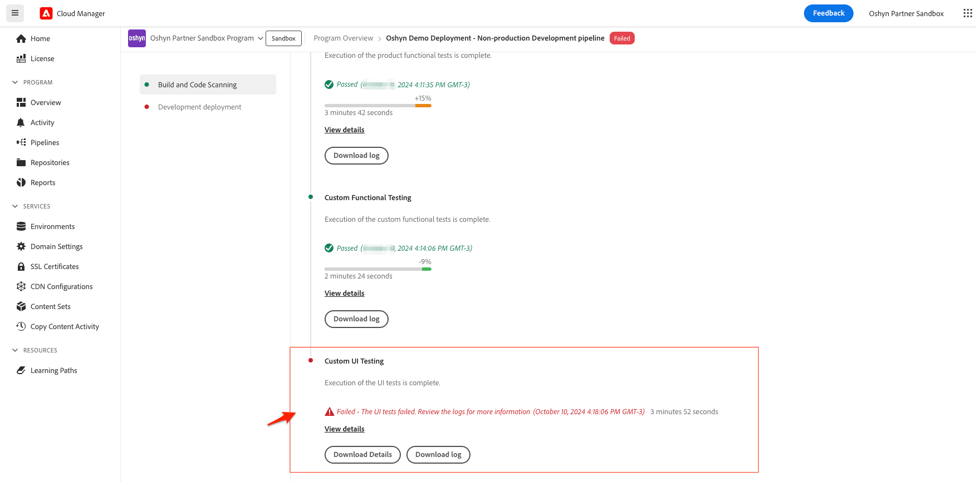Collapse the RESOURCES section
Viewport: 976px width, 482px height.
tap(15, 350)
